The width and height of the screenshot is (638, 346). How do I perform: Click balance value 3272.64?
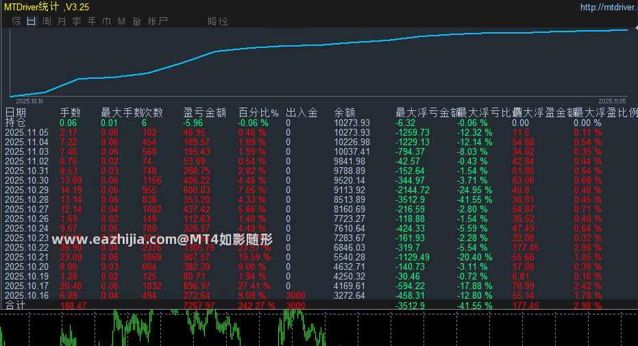[349, 295]
